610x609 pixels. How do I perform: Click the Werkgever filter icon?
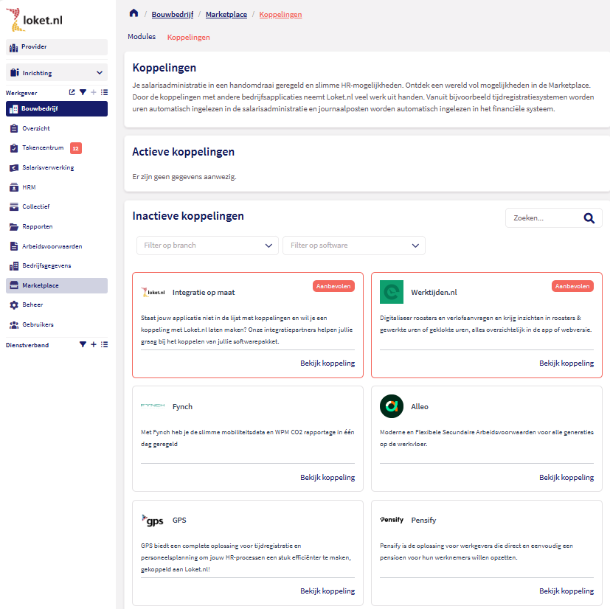(83, 93)
